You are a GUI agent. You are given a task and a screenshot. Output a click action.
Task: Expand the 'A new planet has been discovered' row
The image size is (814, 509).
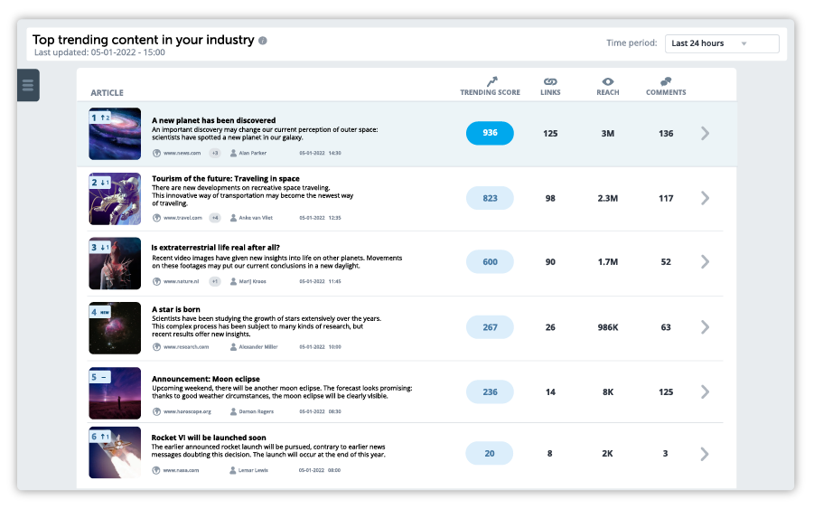pos(706,134)
